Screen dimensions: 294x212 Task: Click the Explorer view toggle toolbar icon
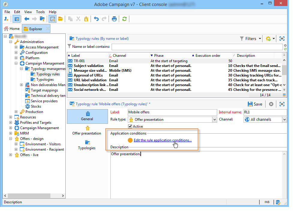pyautogui.click(x=53, y=19)
